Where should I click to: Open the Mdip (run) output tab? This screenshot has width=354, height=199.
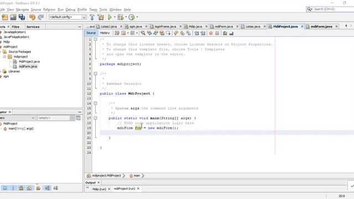[x=99, y=189]
